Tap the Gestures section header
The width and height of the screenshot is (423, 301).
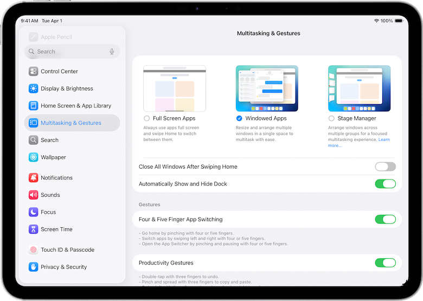tap(150, 204)
